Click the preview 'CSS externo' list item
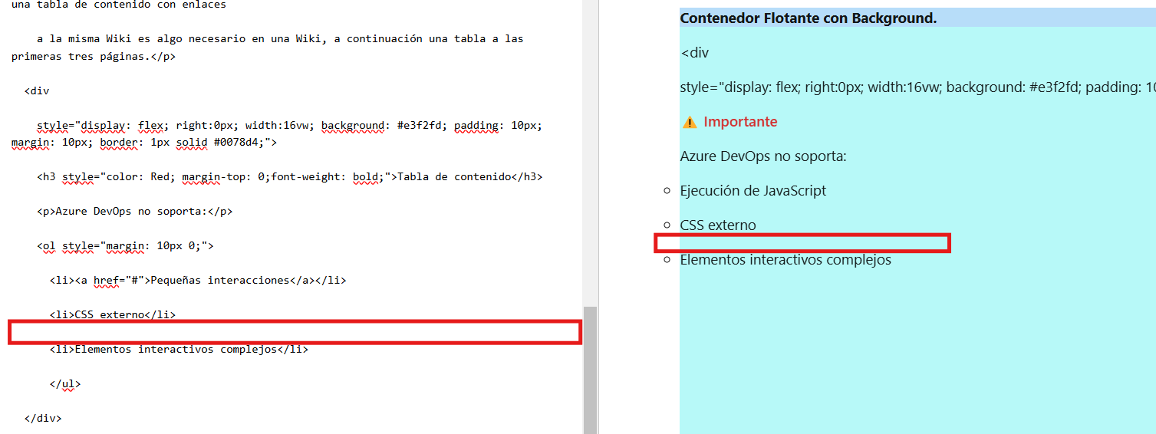1156x434 pixels. click(718, 225)
